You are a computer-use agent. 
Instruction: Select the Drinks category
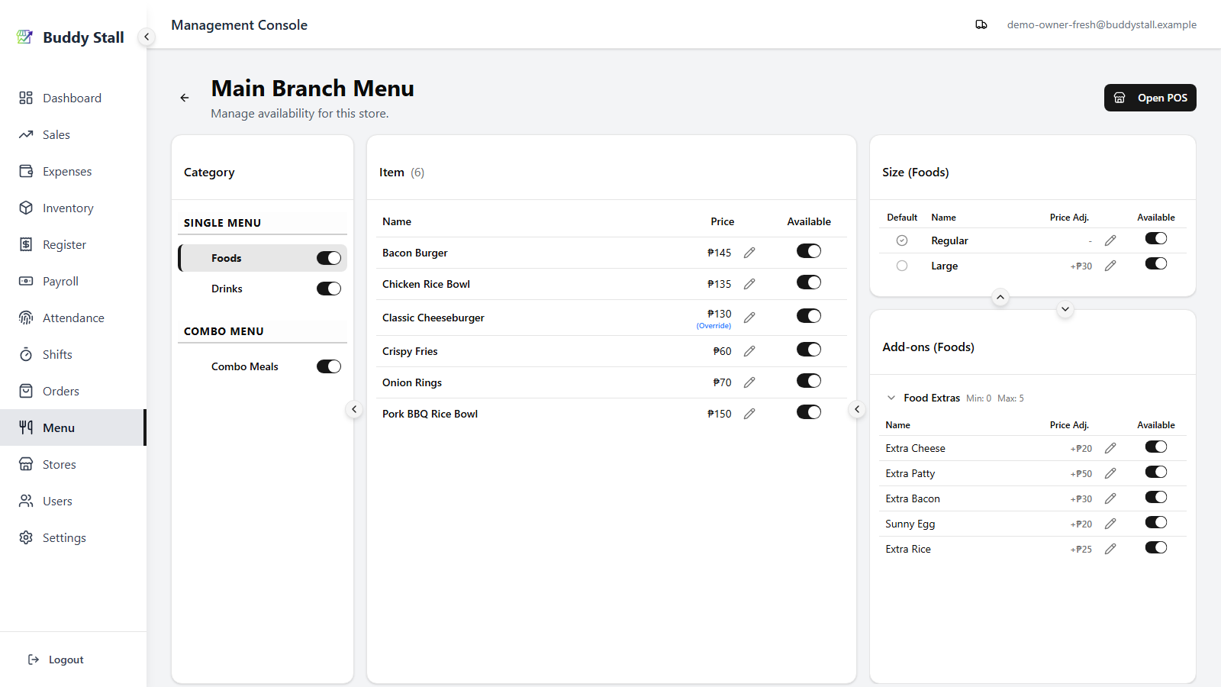click(263, 289)
